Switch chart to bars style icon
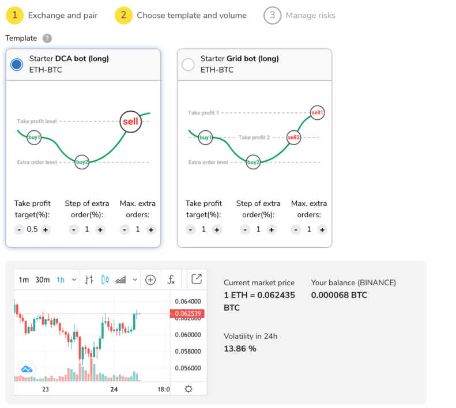This screenshot has width=456, height=408. [x=89, y=279]
